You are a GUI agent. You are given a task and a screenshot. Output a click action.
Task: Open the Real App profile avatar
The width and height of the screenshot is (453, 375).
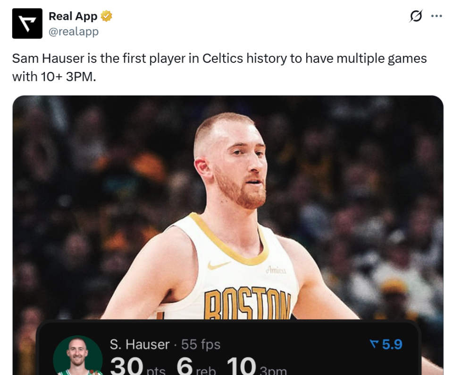[27, 24]
